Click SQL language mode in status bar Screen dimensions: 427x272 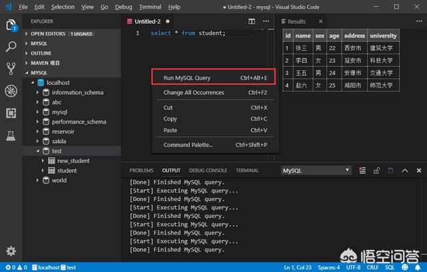390,267
